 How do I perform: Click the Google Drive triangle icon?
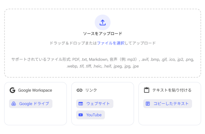coord(13,104)
